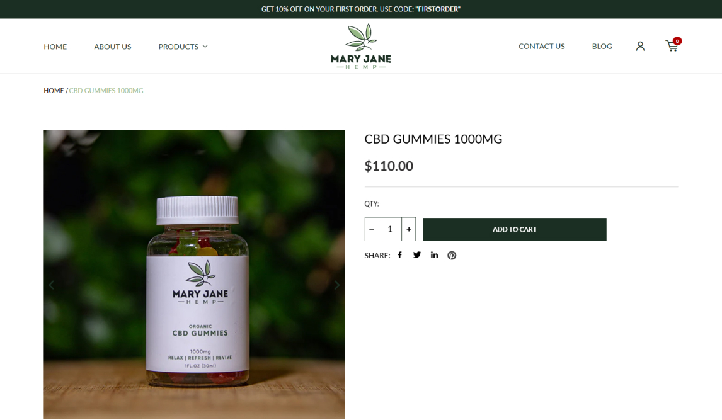Open the About Us page
722x420 pixels.
[x=113, y=47]
